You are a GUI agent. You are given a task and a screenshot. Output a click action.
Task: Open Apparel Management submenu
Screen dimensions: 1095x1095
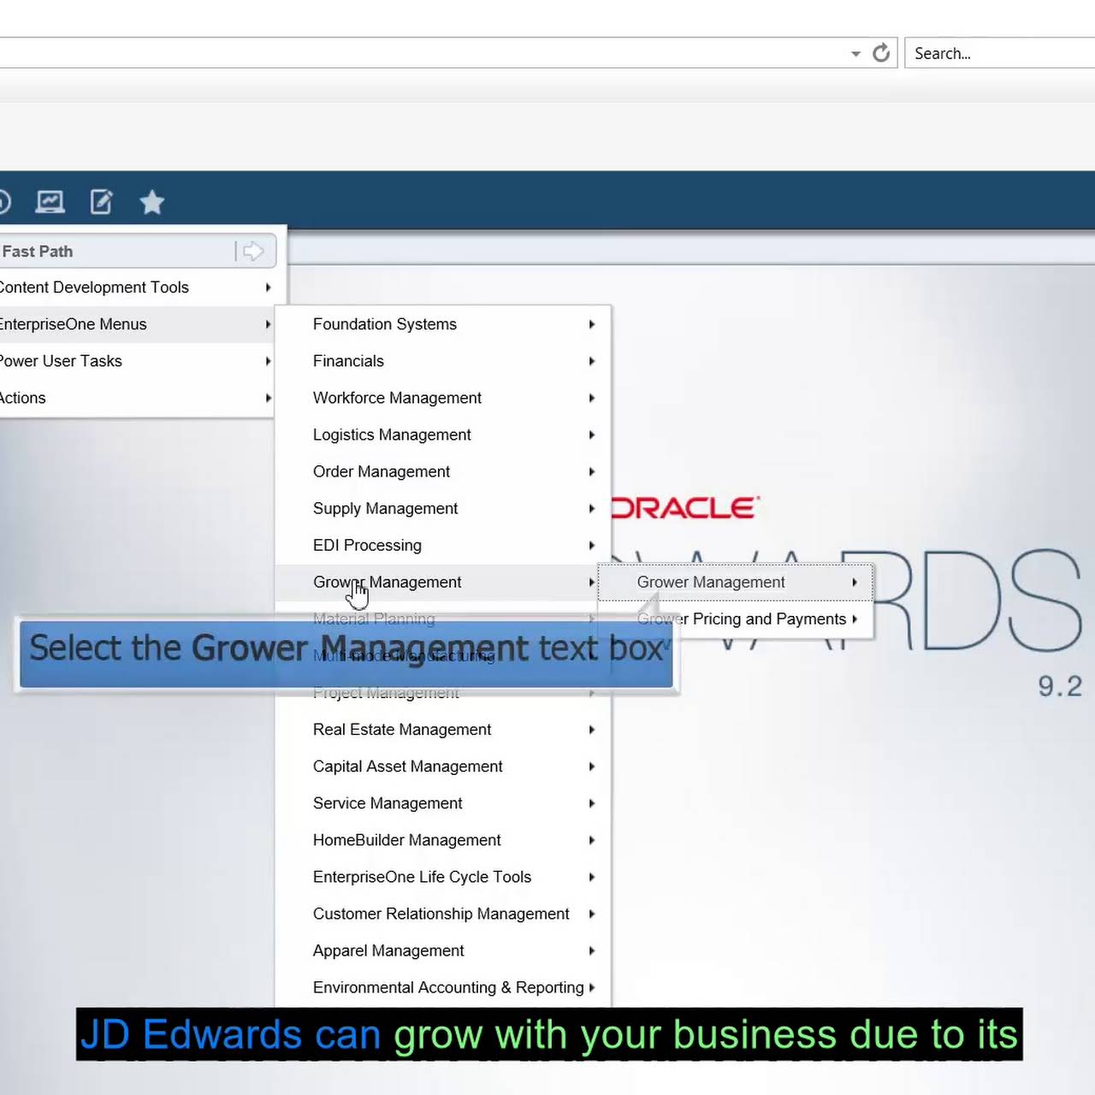(443, 950)
